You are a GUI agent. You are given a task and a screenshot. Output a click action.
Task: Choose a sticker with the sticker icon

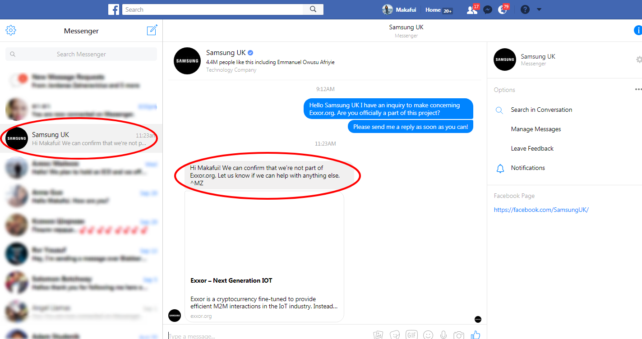pos(395,335)
